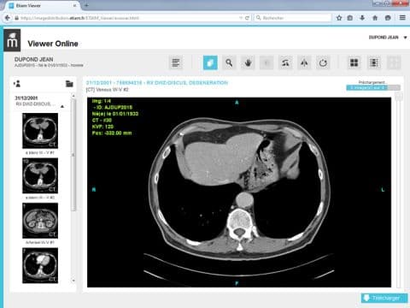
Task: Click the '[CT] Venous W-V #2' series label
Action: point(108,90)
